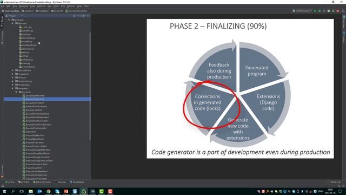Open the Navigate menu
The width and height of the screenshot is (346, 195).
click(23, 6)
